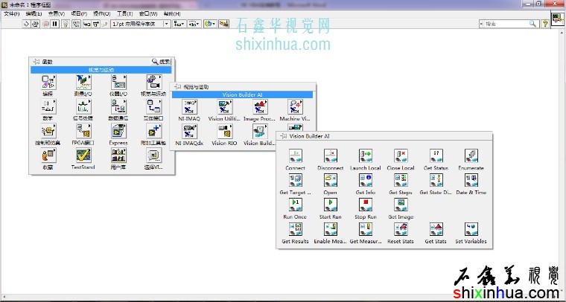Pin the Vision Builder AI palette
The height and width of the screenshot is (302, 566).
click(282, 136)
